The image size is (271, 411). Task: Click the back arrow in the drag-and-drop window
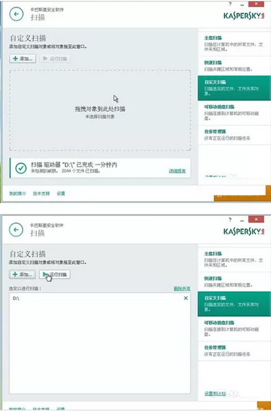[x=16, y=14]
